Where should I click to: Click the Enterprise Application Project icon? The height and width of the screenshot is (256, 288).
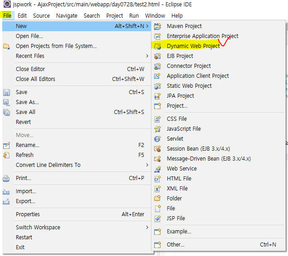point(157,36)
